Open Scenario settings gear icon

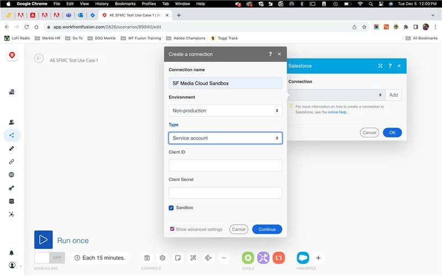point(162,258)
